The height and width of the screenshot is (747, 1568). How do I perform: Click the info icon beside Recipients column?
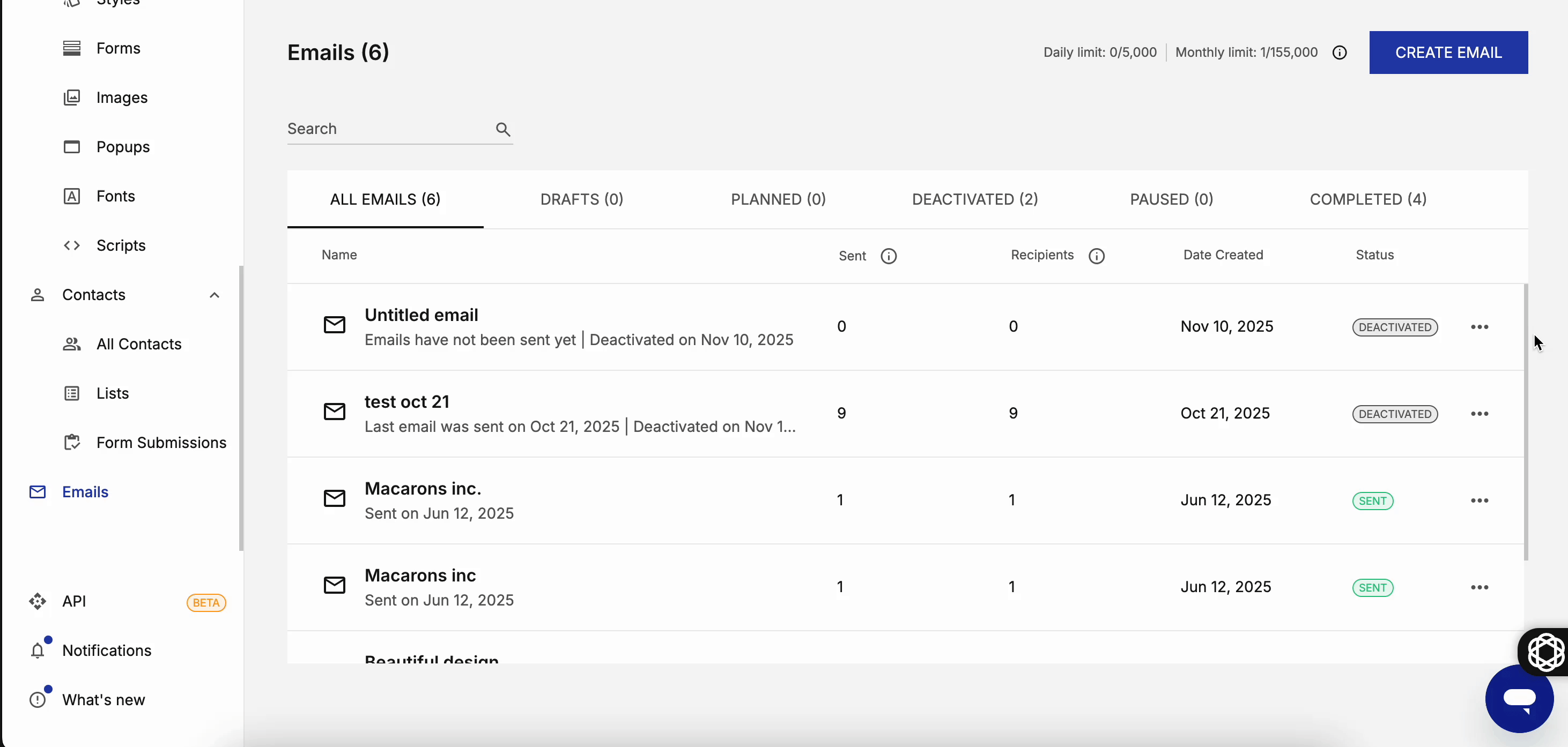coord(1096,256)
